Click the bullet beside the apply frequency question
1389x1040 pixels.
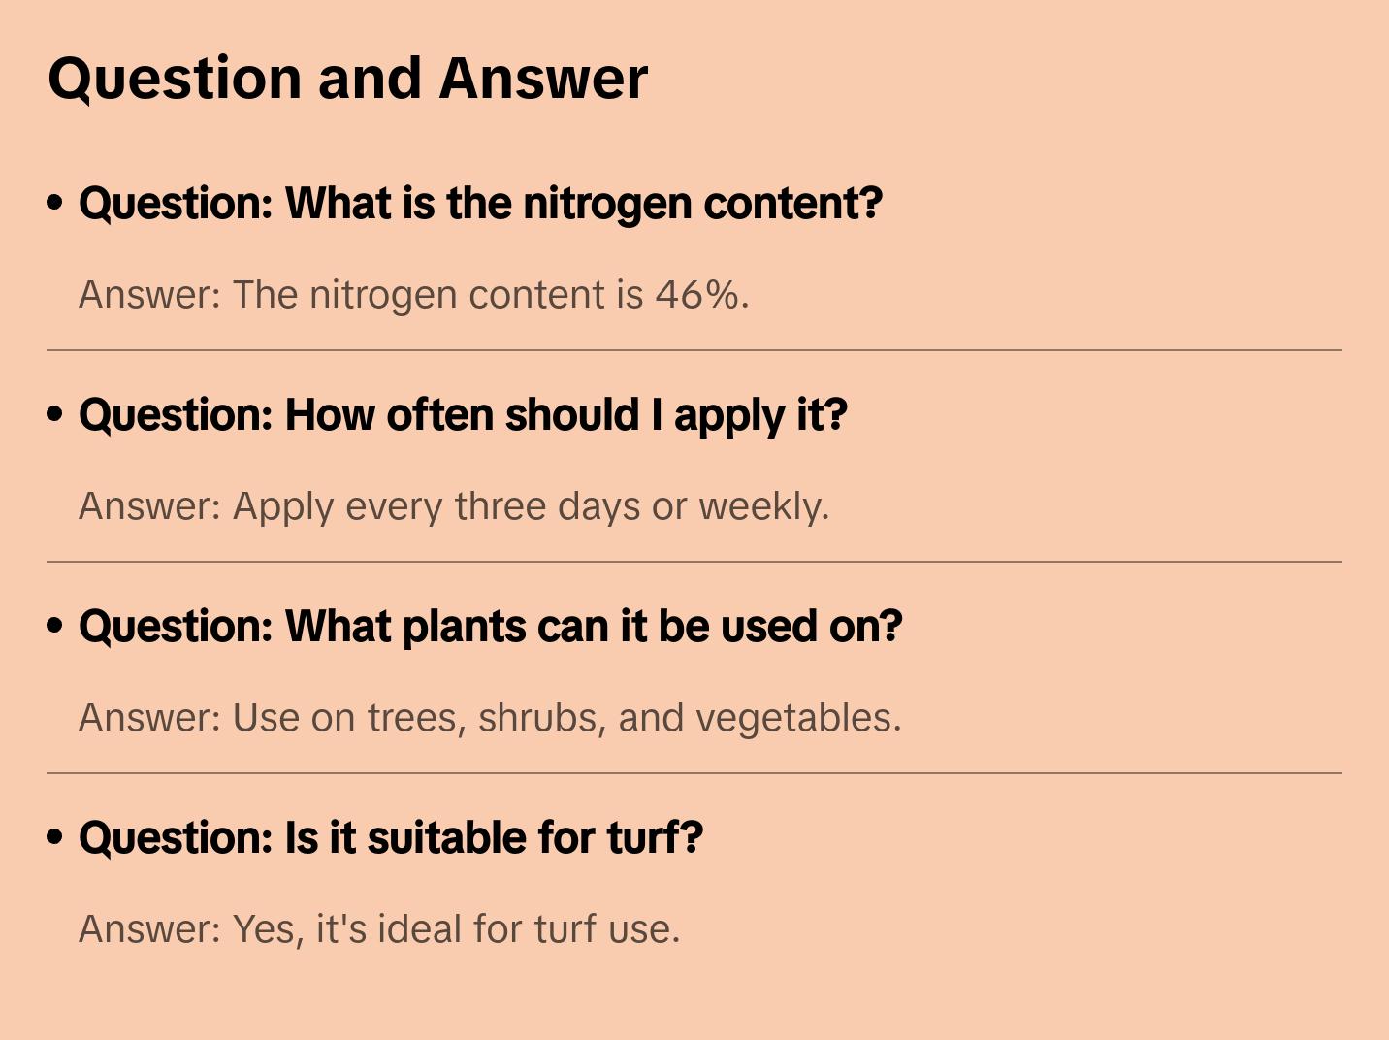click(x=55, y=414)
